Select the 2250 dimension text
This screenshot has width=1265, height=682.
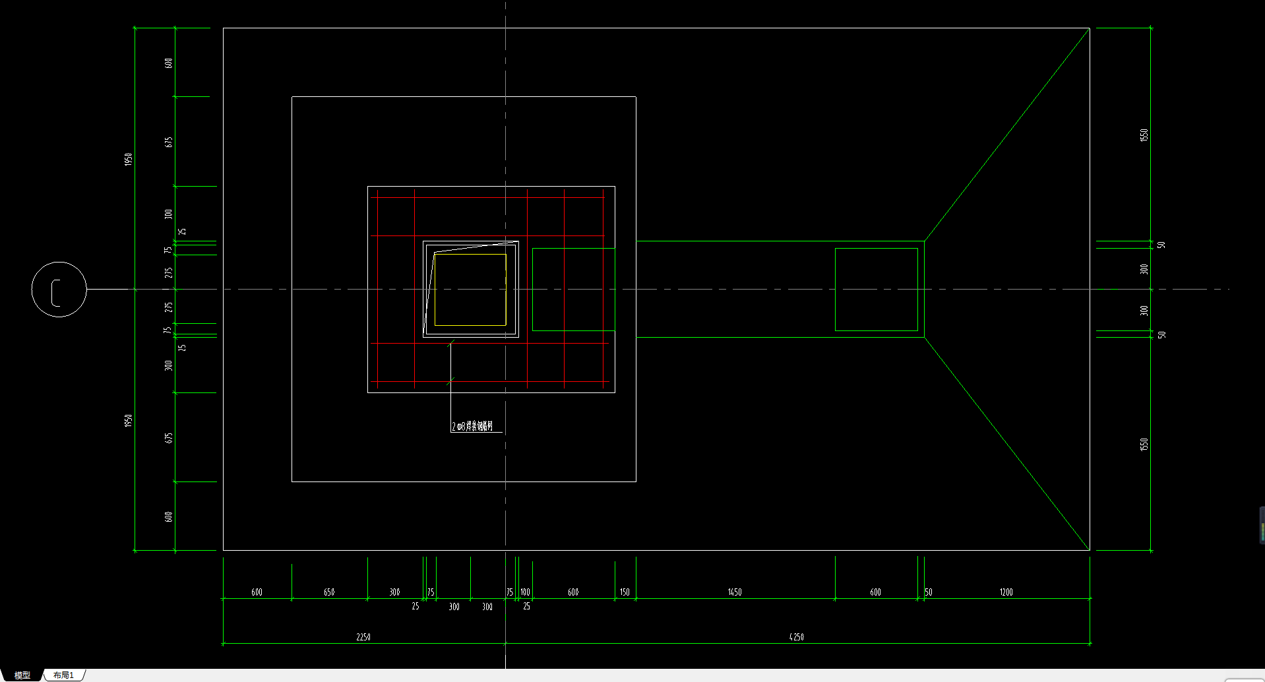tap(363, 636)
